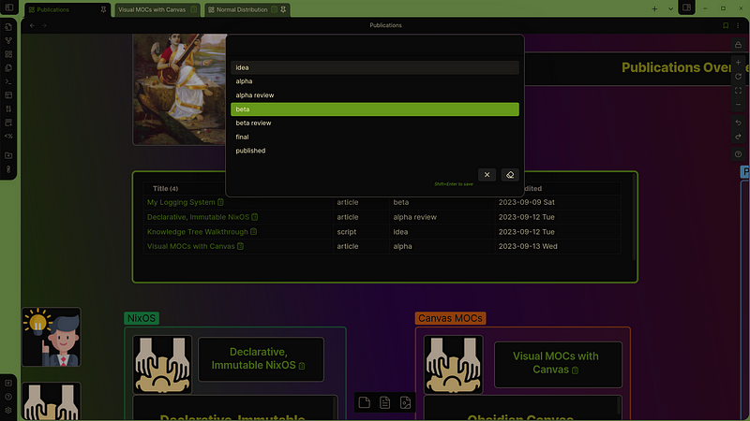This screenshot has width=750, height=421.
Task: Zoom to fit canvas icon
Action: click(x=738, y=90)
